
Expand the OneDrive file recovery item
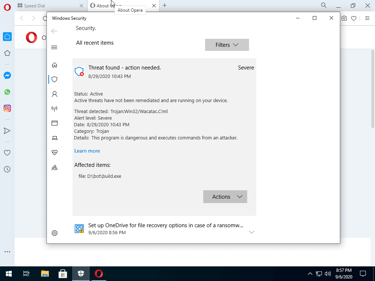tap(251, 232)
